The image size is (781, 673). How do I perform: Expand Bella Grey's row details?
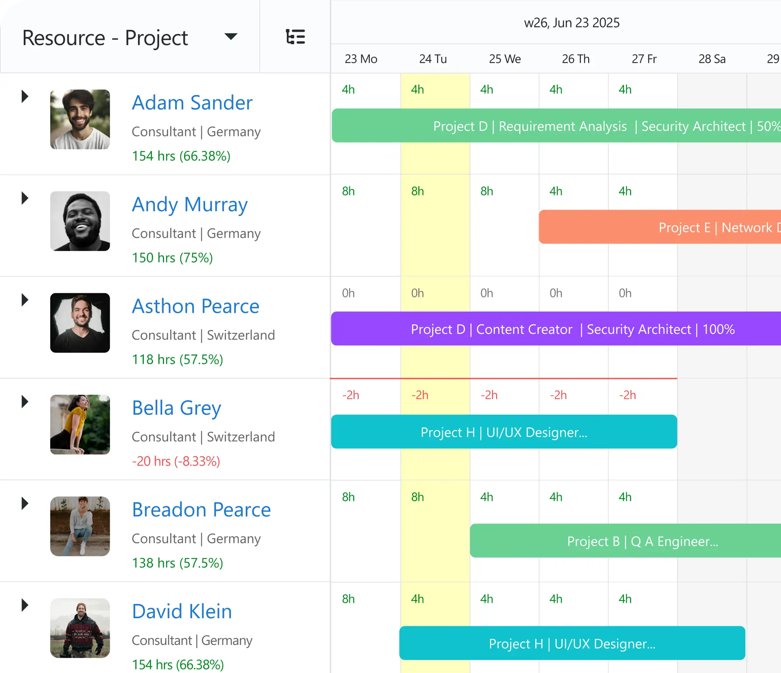click(x=25, y=402)
